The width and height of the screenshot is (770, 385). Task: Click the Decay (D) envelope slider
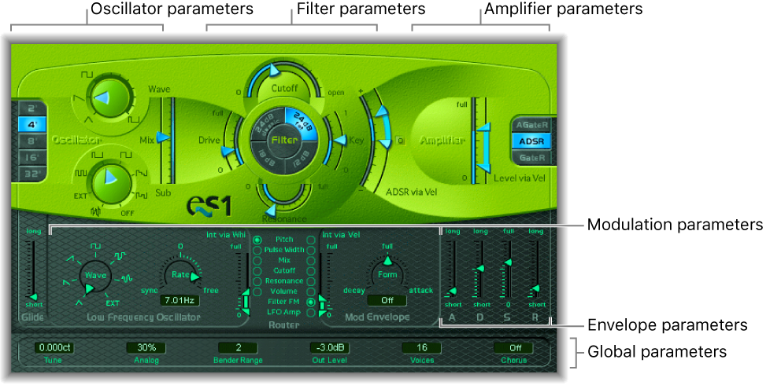pos(480,269)
